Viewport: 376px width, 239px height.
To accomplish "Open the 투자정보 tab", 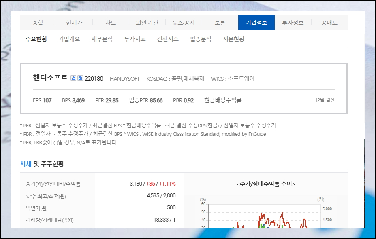I will [x=293, y=23].
